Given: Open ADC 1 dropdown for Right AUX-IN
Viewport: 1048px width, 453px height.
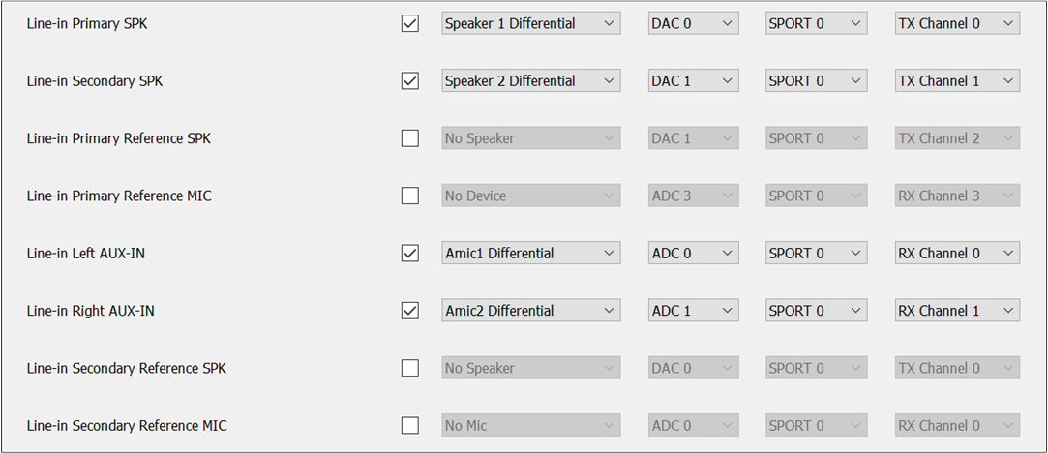Looking at the screenshot, I should click(693, 311).
